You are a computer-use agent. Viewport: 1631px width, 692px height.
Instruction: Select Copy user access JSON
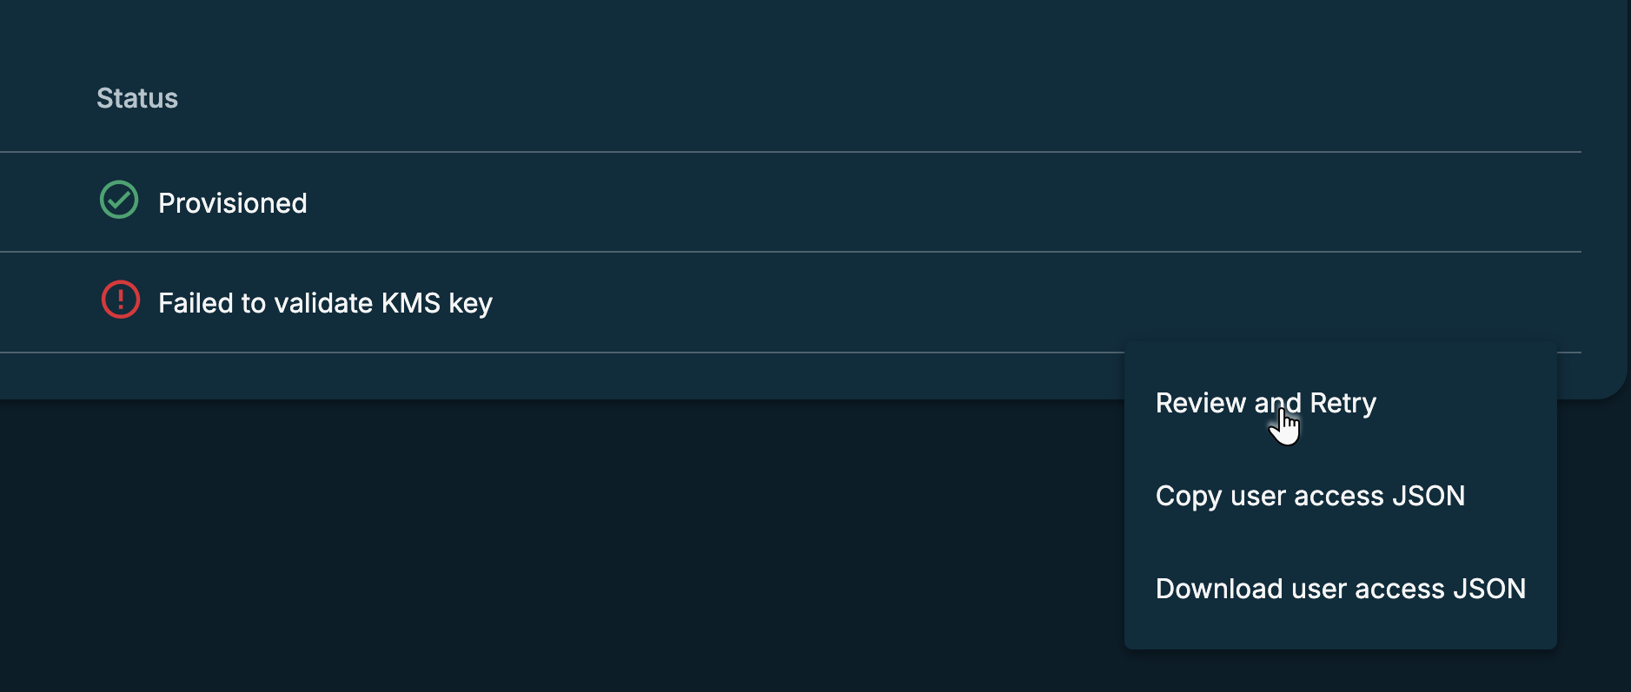[1309, 496]
